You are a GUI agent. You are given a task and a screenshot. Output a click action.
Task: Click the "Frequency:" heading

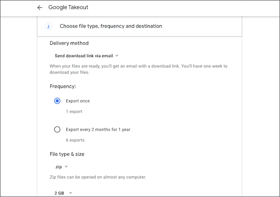pyautogui.click(x=63, y=87)
